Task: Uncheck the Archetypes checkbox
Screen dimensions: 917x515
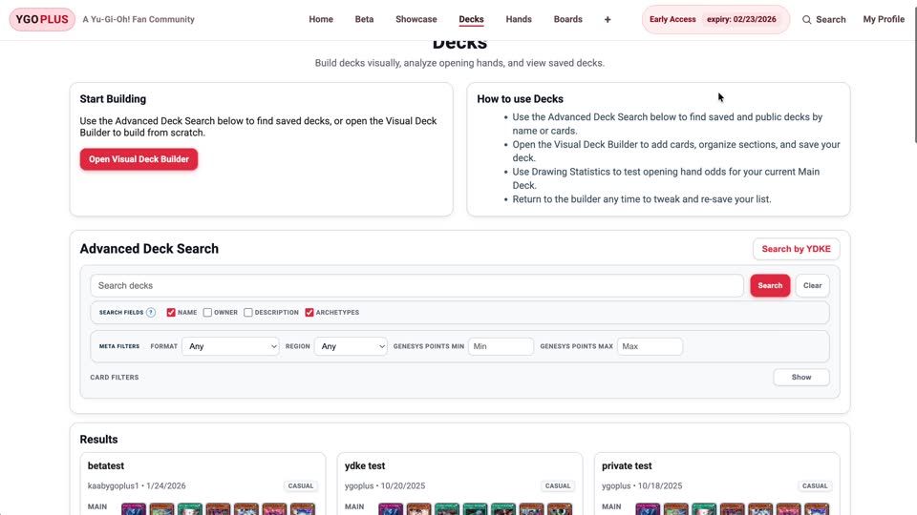Action: pos(309,313)
